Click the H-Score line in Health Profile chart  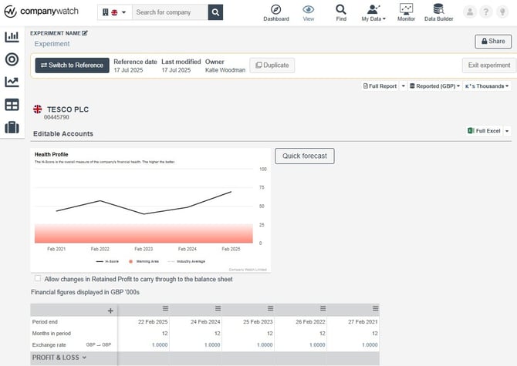click(144, 214)
